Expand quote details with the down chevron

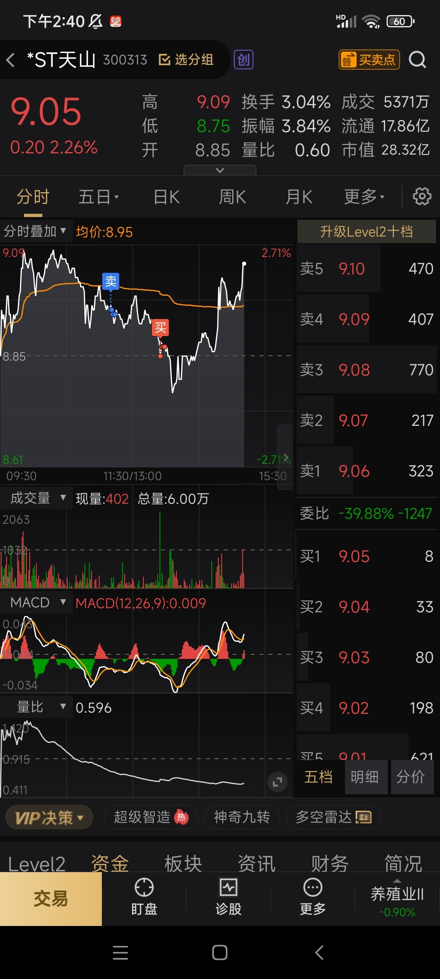tap(220, 170)
